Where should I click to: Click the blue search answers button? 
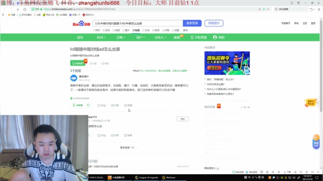tap(192, 23)
